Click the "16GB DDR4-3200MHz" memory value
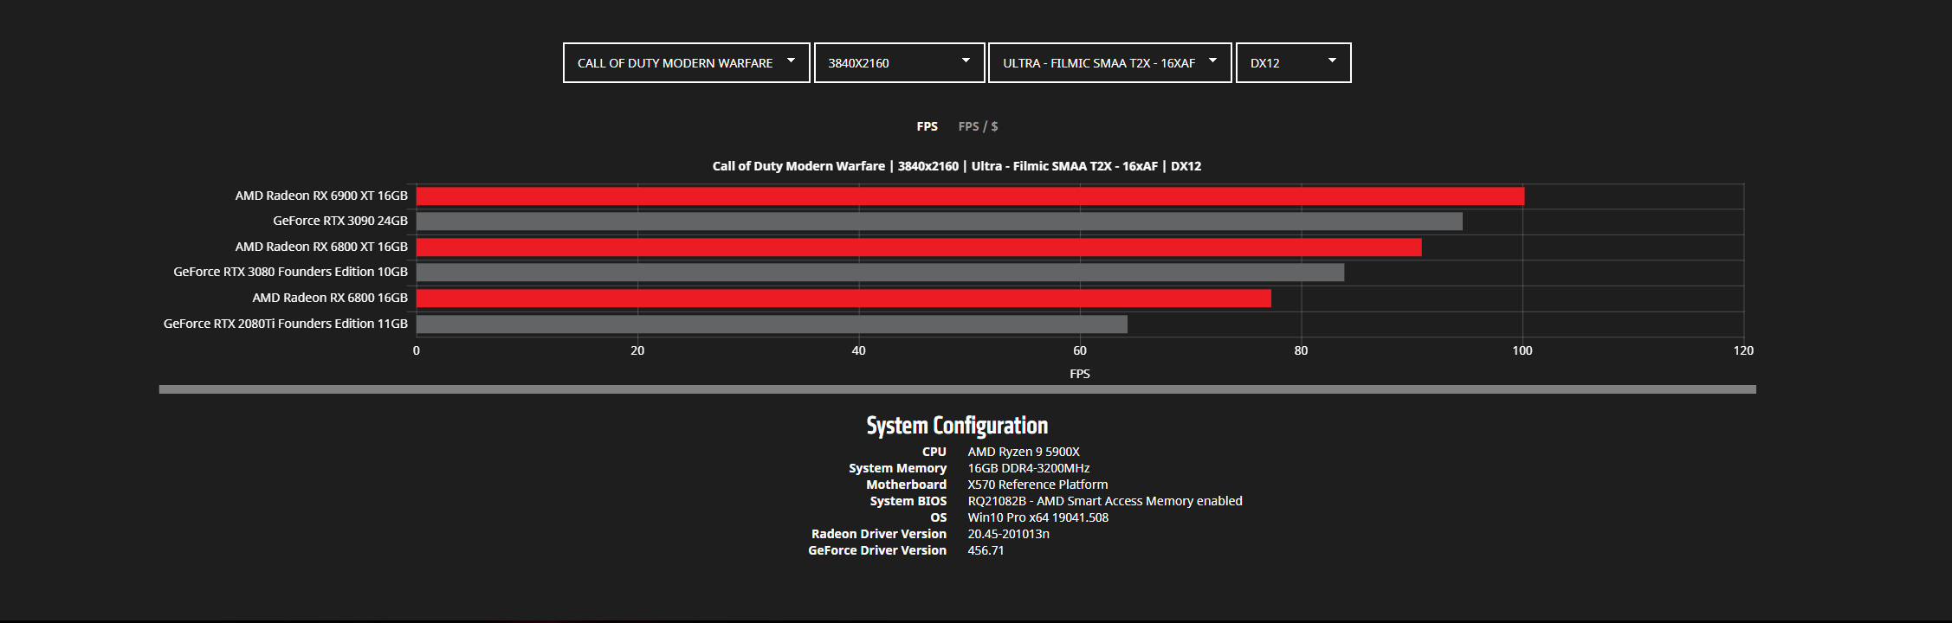 click(1029, 468)
